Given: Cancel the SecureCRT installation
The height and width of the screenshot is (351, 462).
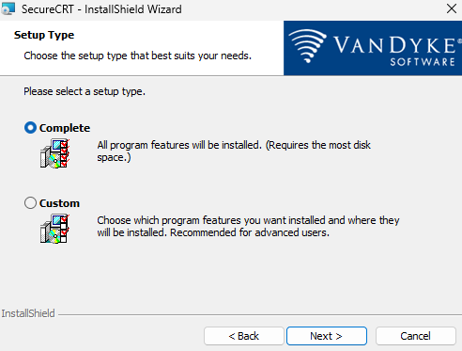Looking at the screenshot, I should pos(415,336).
